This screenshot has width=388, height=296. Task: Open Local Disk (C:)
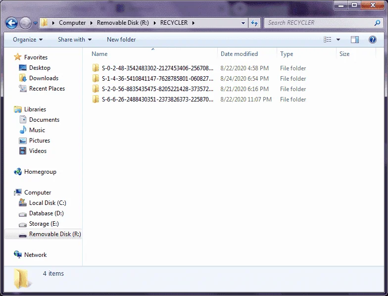point(48,203)
